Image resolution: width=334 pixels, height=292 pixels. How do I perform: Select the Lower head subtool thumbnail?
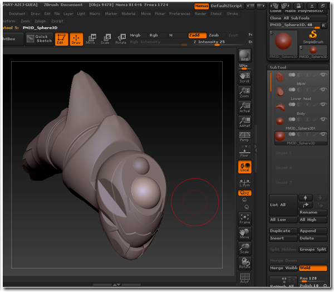coord(280,92)
